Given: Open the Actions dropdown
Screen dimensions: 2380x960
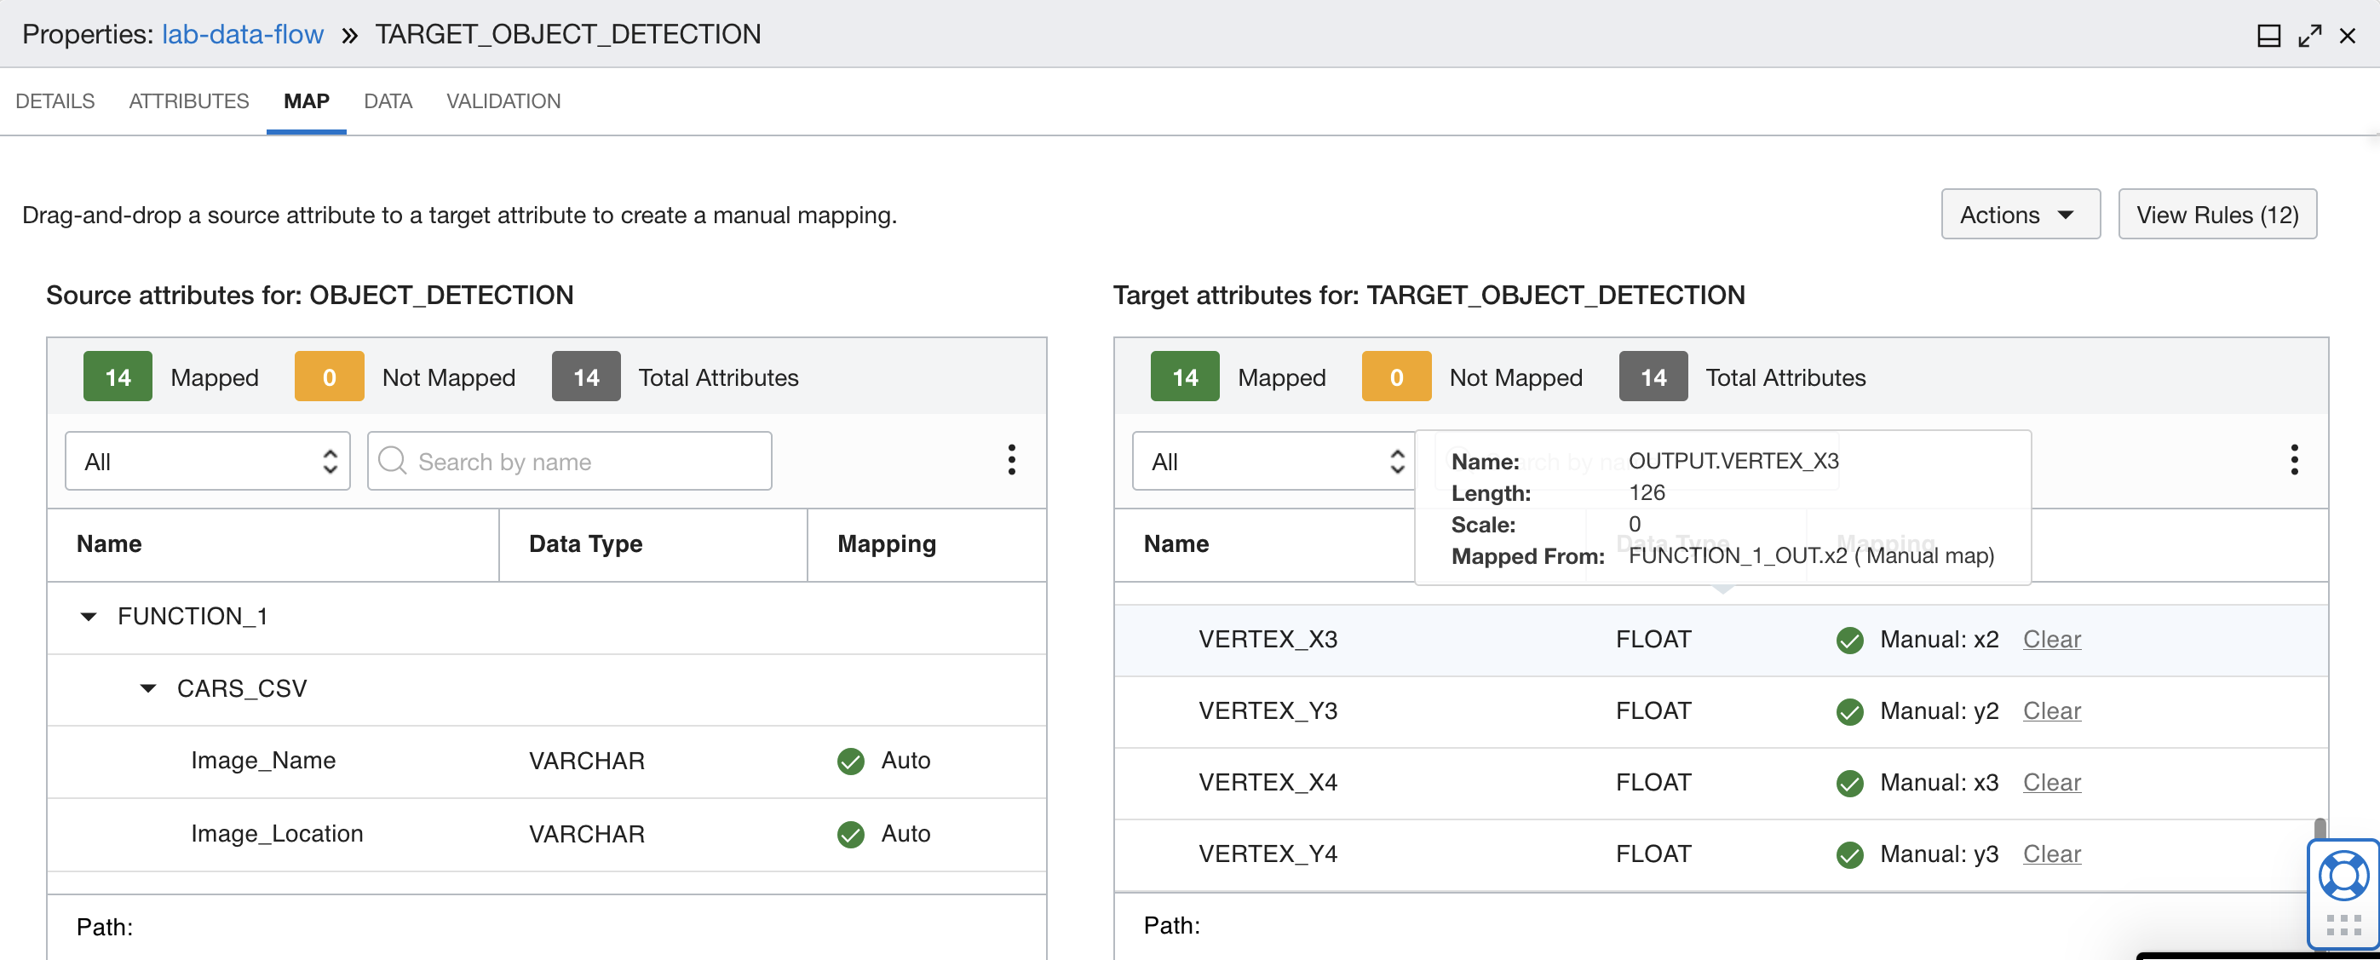Looking at the screenshot, I should click(2020, 215).
